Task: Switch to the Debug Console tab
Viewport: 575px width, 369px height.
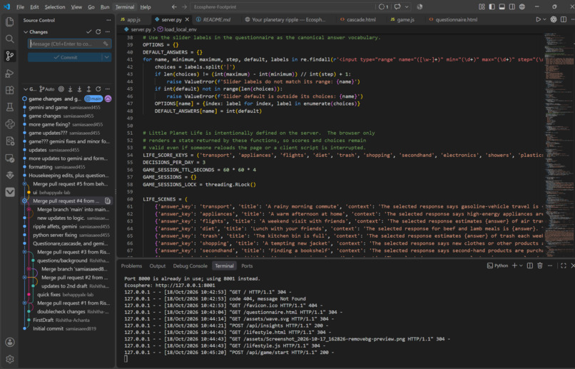Action: click(x=190, y=266)
